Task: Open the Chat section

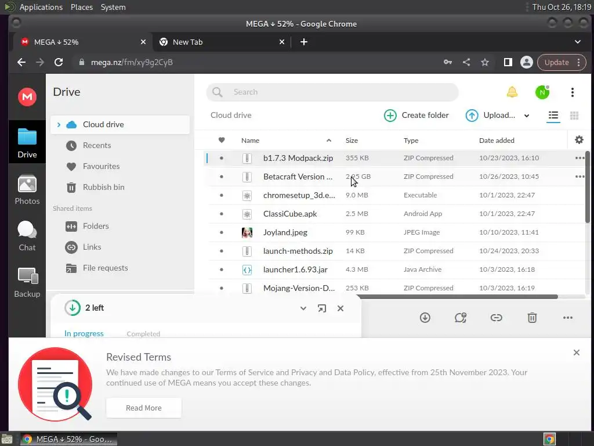Action: click(x=27, y=236)
